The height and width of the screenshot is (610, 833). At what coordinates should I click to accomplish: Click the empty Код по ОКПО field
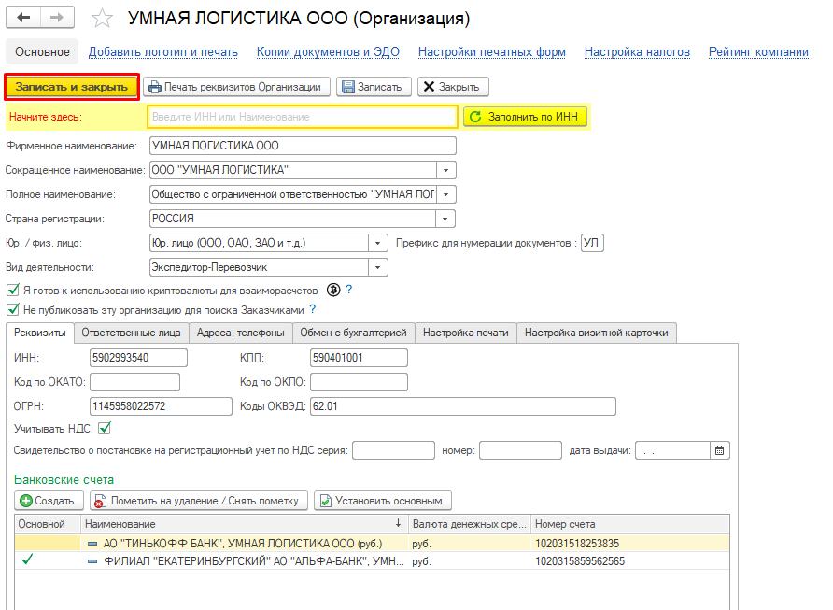tap(359, 382)
